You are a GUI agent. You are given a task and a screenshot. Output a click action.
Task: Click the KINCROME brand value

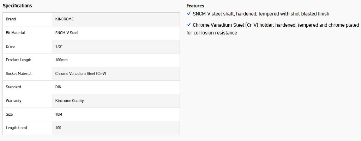click(65, 19)
